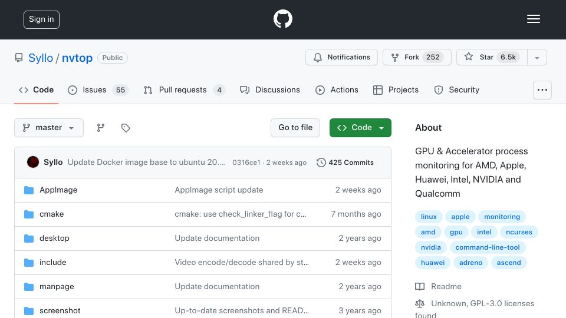Select the intel topic tag

pos(484,232)
